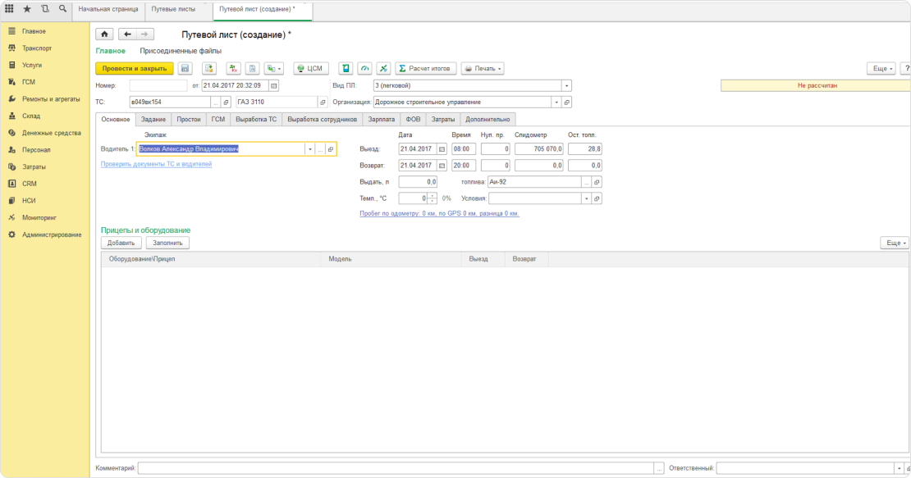Screen dimensions: 911x478
Task: Click the Номер input field
Action: pyautogui.click(x=158, y=85)
